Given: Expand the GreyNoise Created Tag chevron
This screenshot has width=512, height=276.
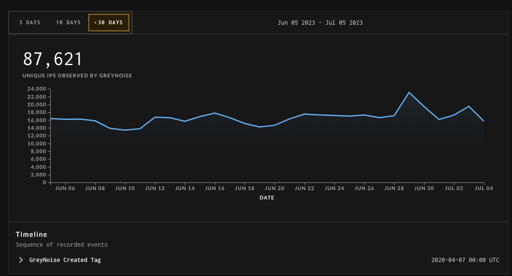Looking at the screenshot, I should (x=21, y=260).
